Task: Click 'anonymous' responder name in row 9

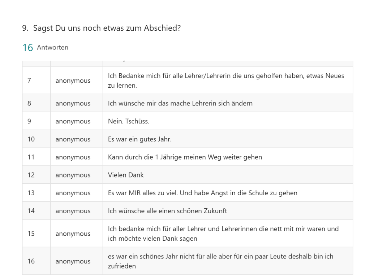Action: coord(73,121)
